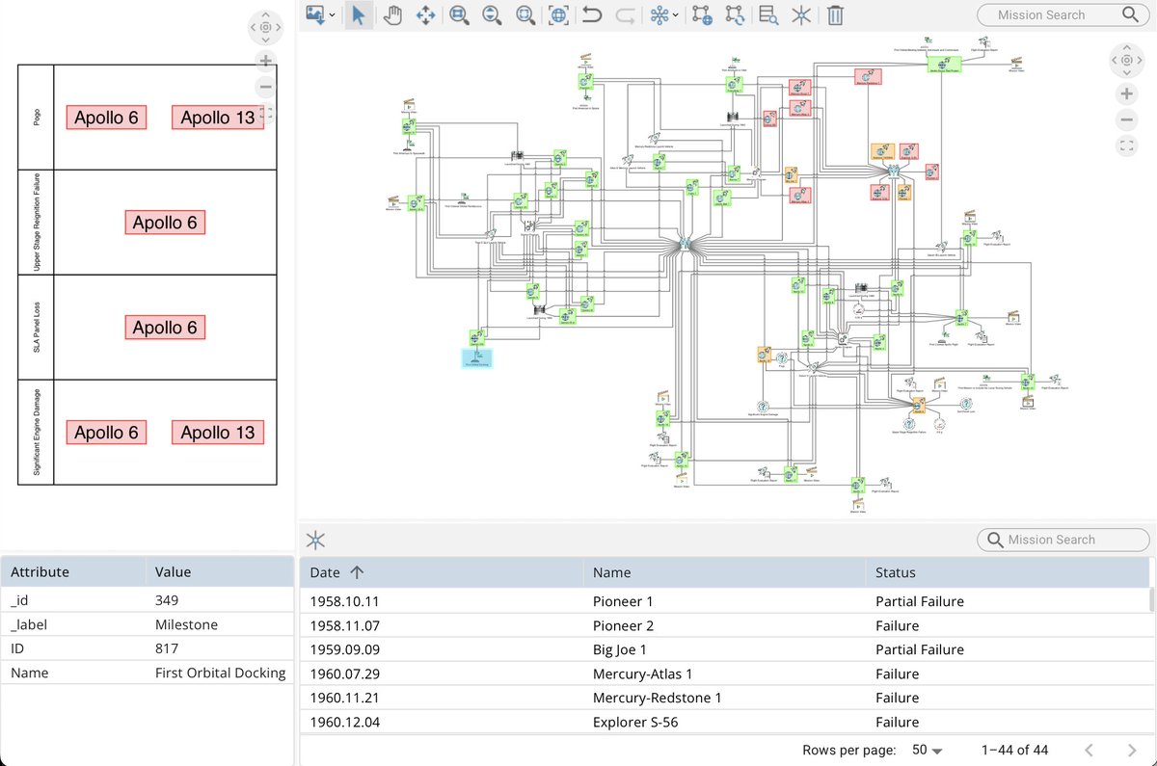Go to the next page of results
1157x766 pixels.
[1132, 750]
